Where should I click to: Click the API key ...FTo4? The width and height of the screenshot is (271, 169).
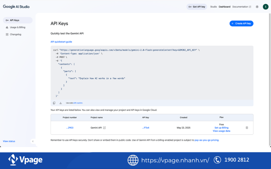pyautogui.click(x=146, y=128)
